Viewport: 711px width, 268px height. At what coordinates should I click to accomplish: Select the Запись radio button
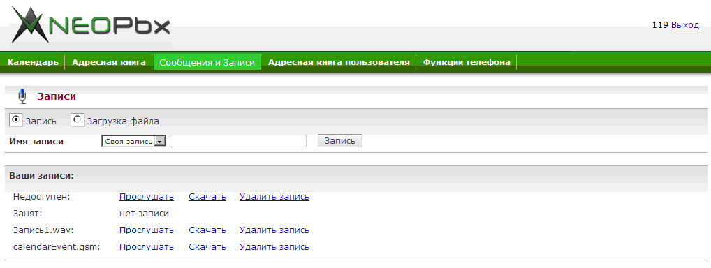coord(16,120)
